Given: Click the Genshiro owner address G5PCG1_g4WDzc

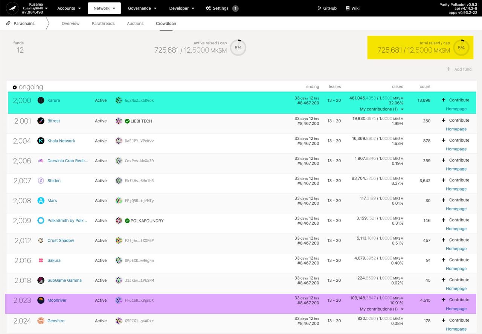Looking at the screenshot, I should coord(139,321).
